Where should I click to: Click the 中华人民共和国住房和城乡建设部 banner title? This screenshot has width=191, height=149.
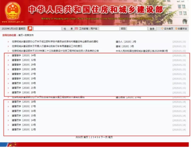point(95,9)
